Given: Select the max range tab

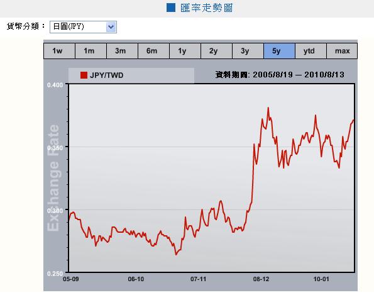Looking at the screenshot, I should click(x=342, y=51).
